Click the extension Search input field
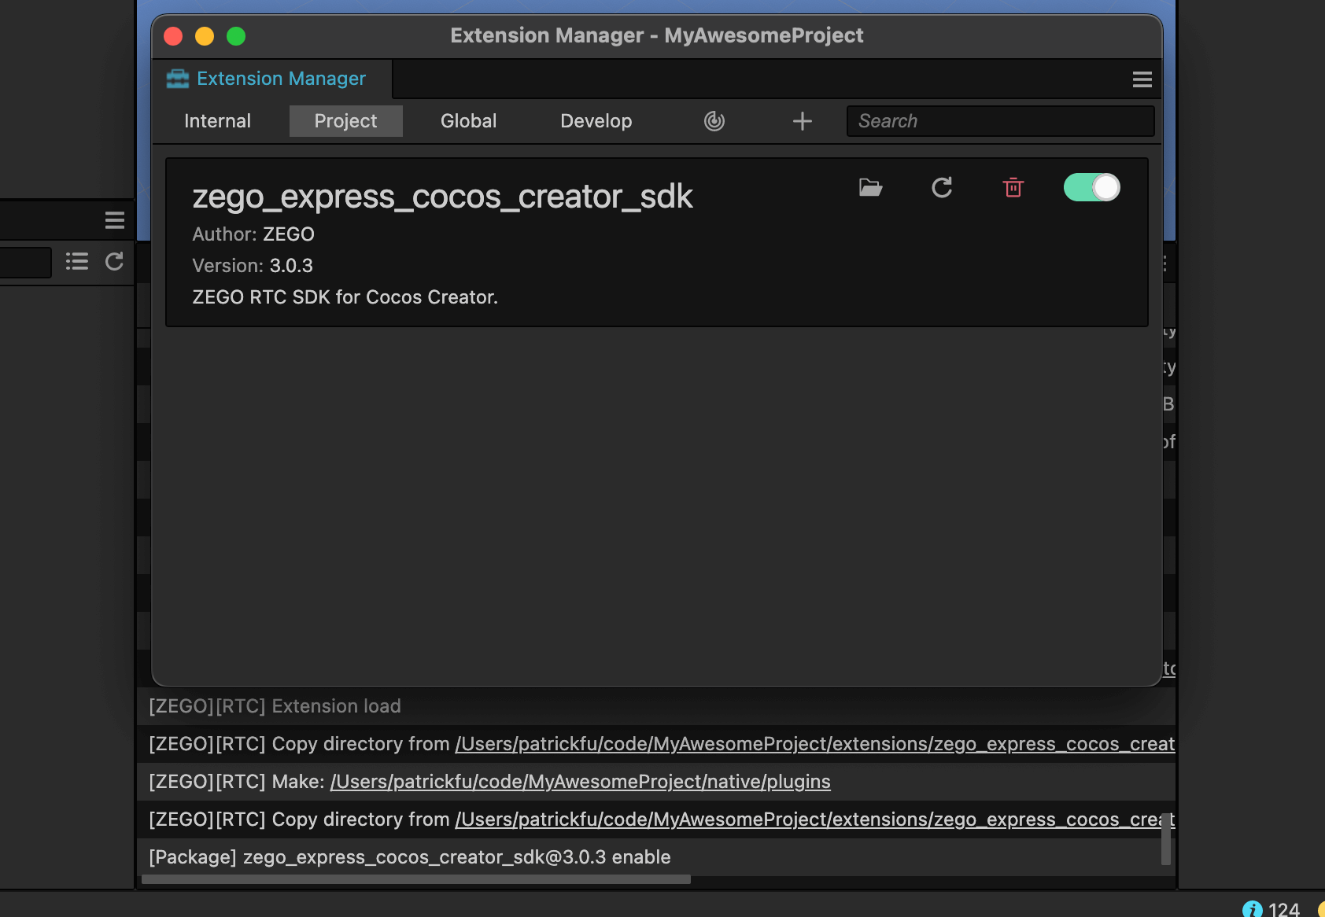The height and width of the screenshot is (917, 1325). coord(999,120)
